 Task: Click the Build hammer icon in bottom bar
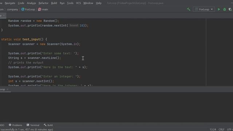pyautogui.click(x=45, y=125)
